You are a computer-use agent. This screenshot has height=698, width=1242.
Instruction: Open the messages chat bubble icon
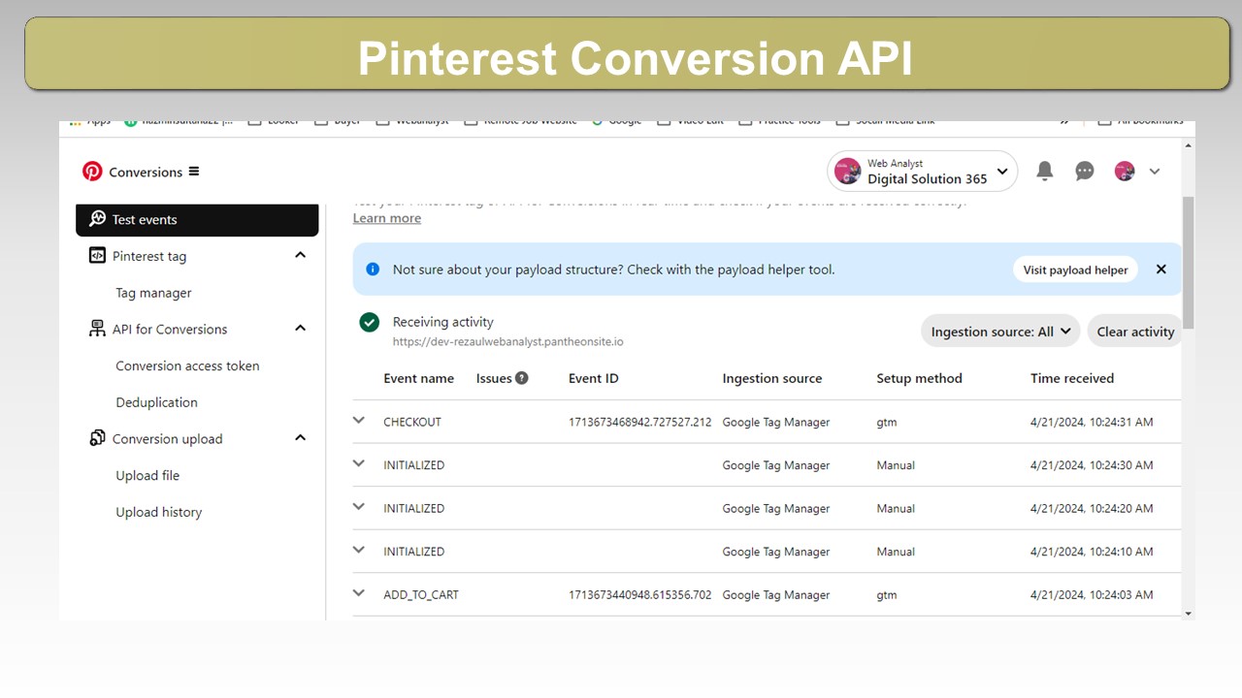click(x=1085, y=171)
